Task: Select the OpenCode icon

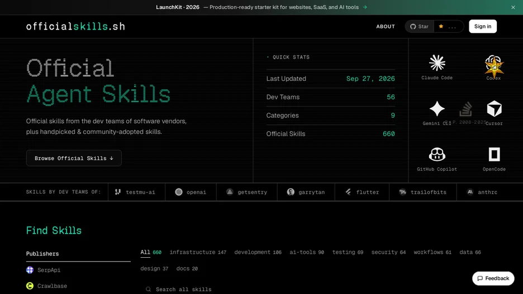Action: click(494, 155)
